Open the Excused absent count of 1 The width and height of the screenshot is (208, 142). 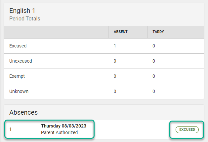(115, 46)
